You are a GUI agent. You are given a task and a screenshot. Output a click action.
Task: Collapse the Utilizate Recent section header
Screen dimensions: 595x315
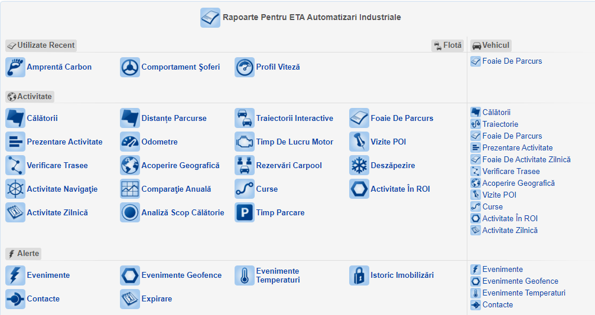click(x=41, y=45)
